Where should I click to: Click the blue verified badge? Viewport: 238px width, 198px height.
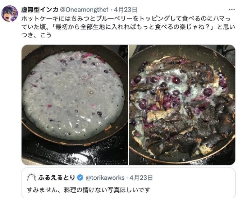click(80, 178)
